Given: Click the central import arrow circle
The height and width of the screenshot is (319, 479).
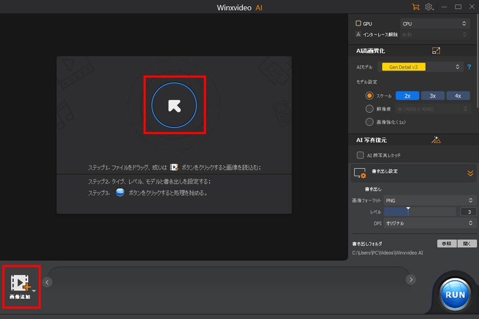Looking at the screenshot, I should [174, 105].
